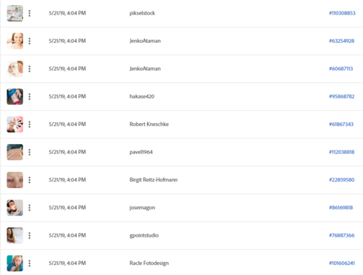Open the more options menu for Racle Fotodesign row
This screenshot has width=363, height=275.
coord(30,263)
